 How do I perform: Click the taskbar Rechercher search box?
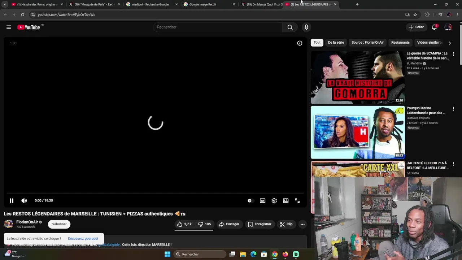(x=200, y=254)
